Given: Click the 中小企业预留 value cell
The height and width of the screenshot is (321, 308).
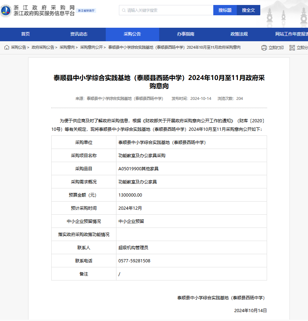Looking at the screenshot, I should pos(192,221).
